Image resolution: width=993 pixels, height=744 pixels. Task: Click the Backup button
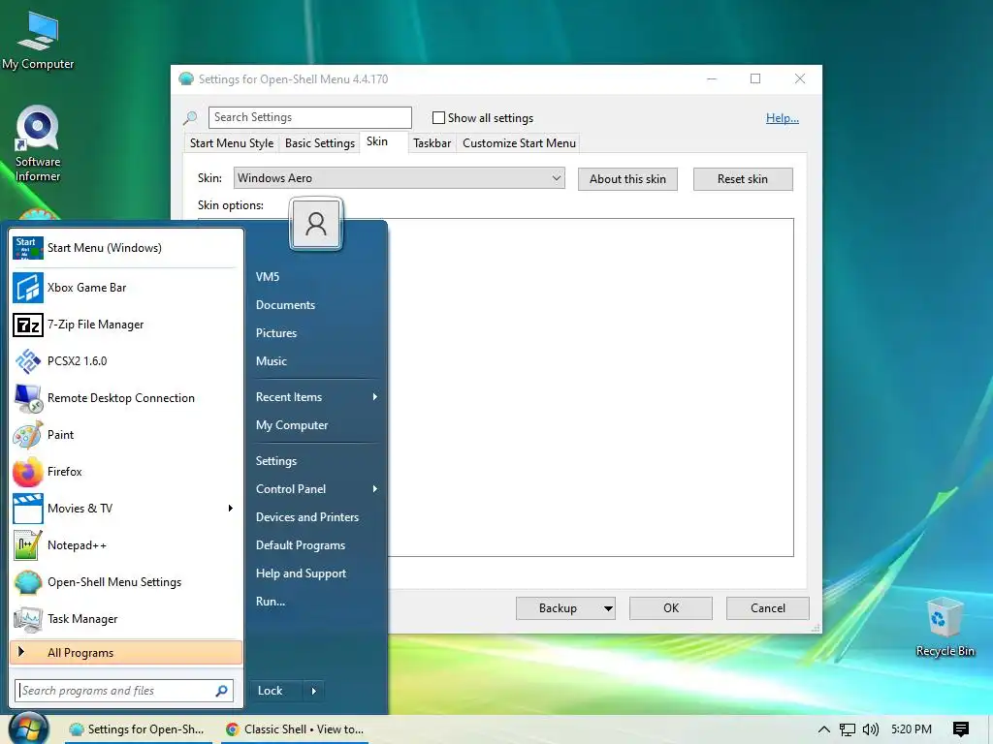[558, 608]
